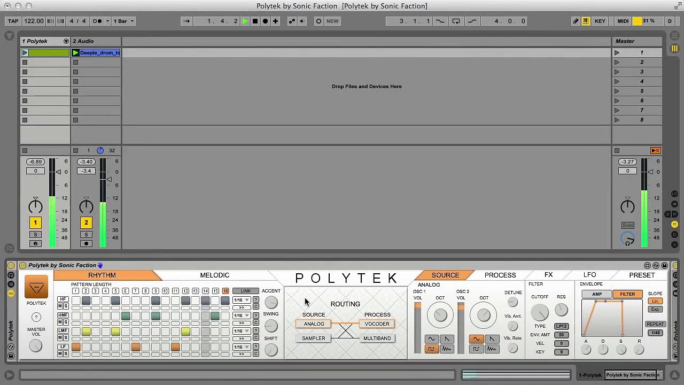Viewport: 684px width, 385px height.
Task: Set envelope slope to Exp.
Action: [x=655, y=310]
